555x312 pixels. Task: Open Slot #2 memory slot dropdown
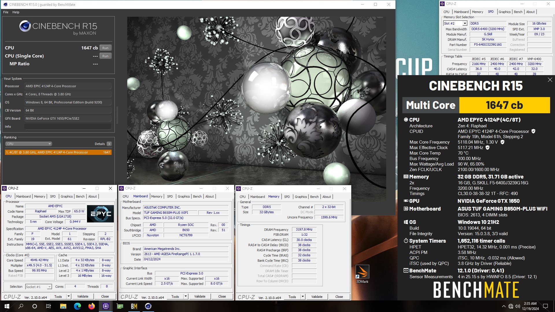coord(455,23)
